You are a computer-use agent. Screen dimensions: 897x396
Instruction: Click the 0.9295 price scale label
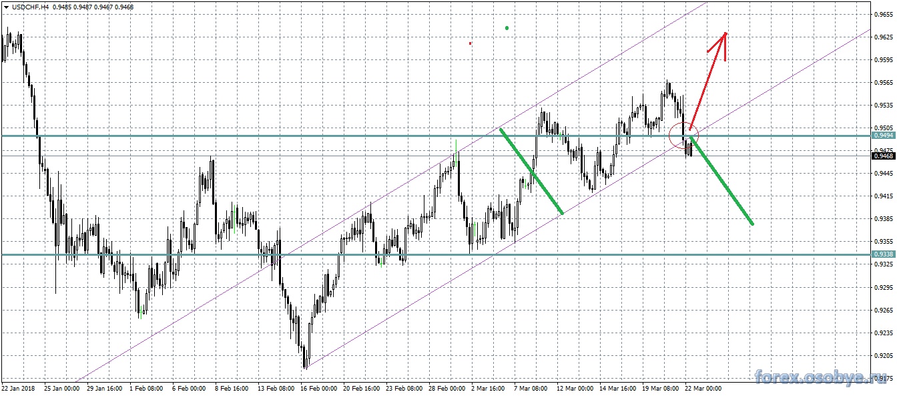[883, 287]
